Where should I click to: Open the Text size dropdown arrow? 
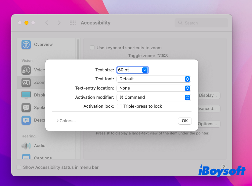(x=145, y=70)
